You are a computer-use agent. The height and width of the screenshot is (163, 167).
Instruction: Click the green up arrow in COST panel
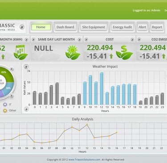point(111,56)
